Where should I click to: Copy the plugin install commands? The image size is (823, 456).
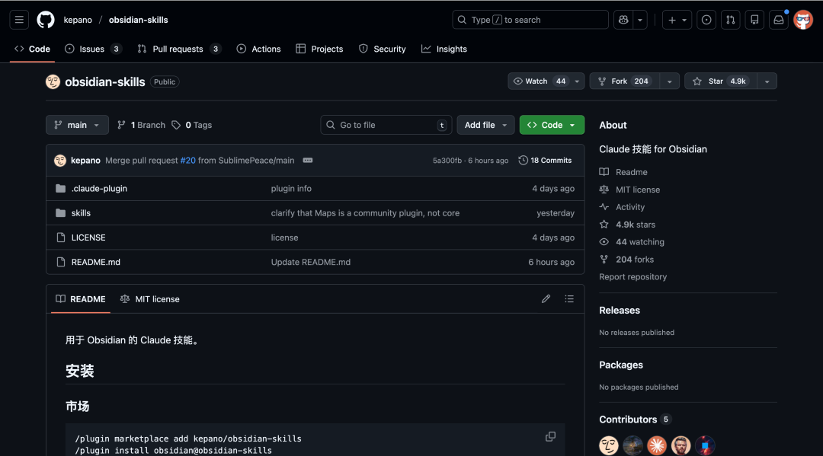pyautogui.click(x=550, y=436)
